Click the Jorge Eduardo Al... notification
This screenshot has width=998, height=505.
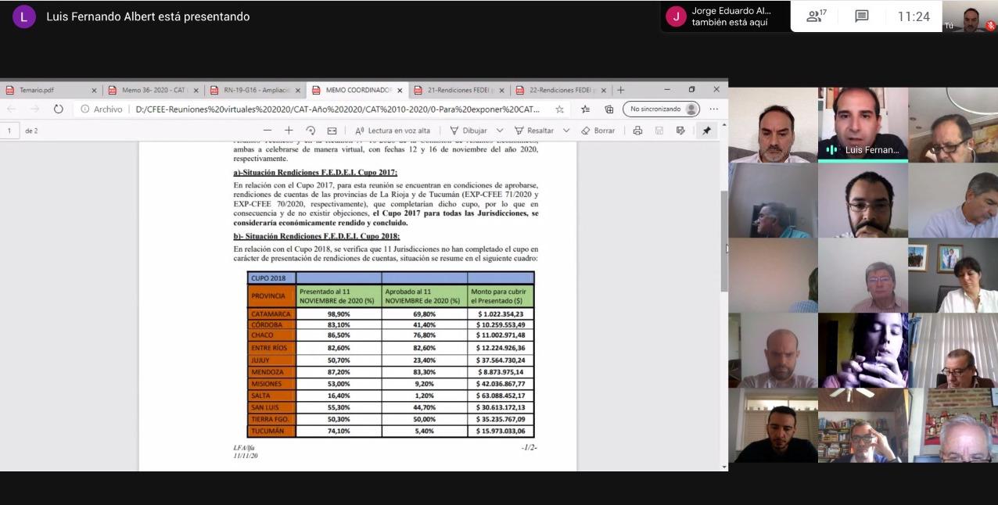click(725, 16)
